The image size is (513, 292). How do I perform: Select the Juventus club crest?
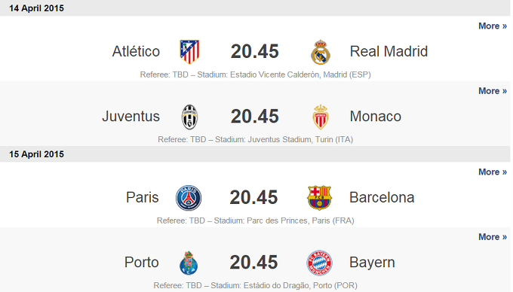click(189, 117)
